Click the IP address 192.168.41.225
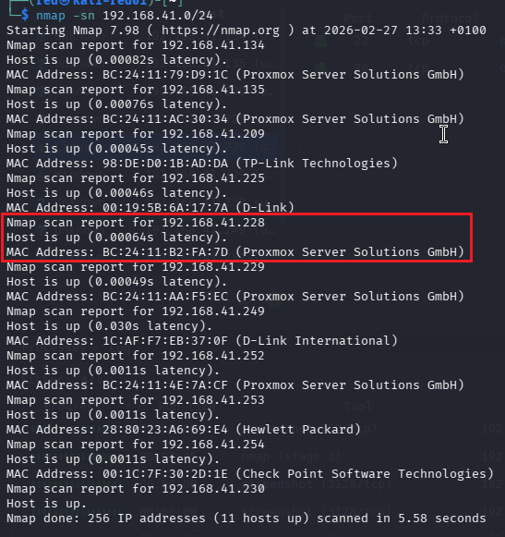The image size is (505, 537). (x=213, y=178)
